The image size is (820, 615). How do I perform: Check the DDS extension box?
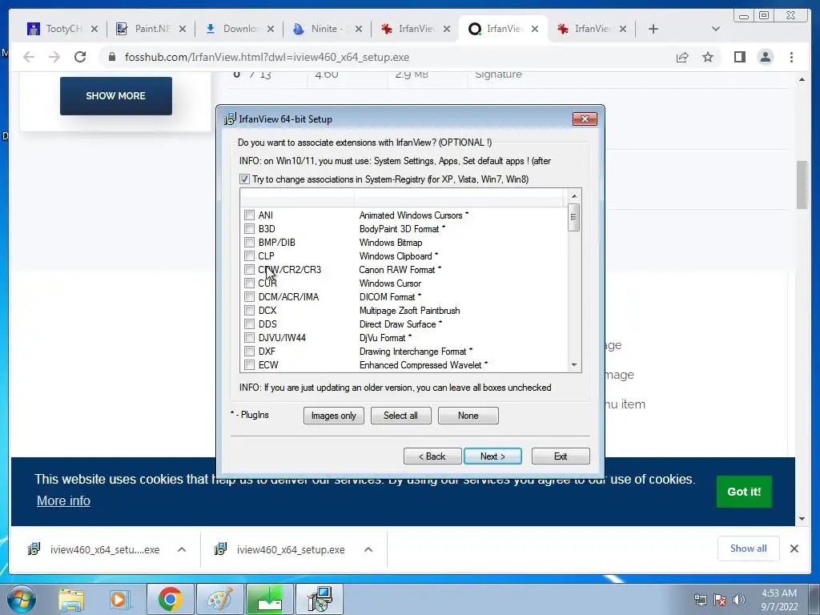pyautogui.click(x=250, y=324)
